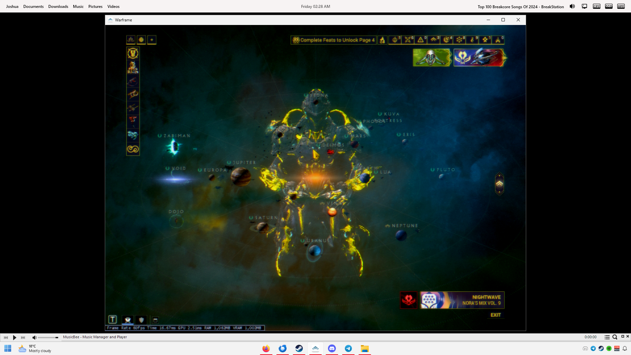The height and width of the screenshot is (355, 631).
Task: Open the golden infinity-swirl icon in sidebar
Action: [x=133, y=149]
